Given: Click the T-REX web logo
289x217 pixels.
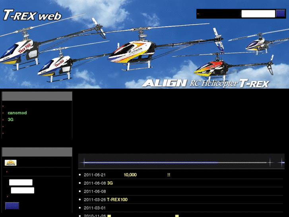Looking at the screenshot, I should tap(32, 15).
